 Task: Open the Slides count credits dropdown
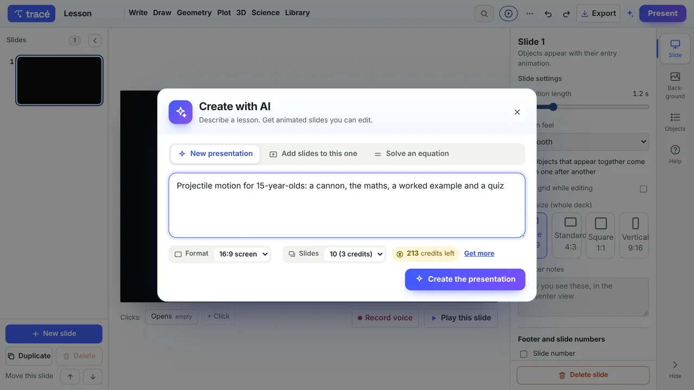(356, 254)
